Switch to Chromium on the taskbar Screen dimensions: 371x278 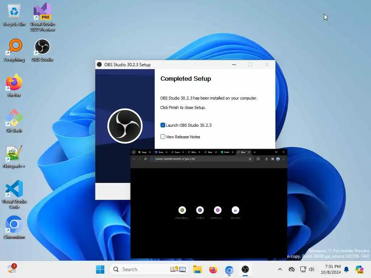click(x=229, y=269)
